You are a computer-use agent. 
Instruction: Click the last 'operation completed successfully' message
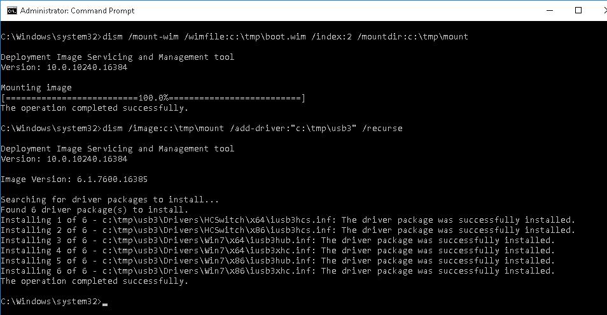pyautogui.click(x=94, y=281)
